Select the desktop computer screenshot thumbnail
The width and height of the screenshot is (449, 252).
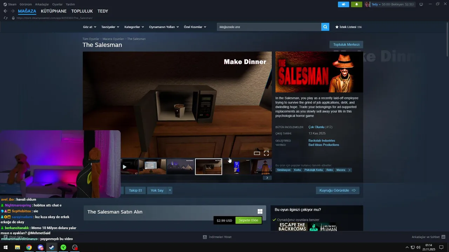[152, 167]
